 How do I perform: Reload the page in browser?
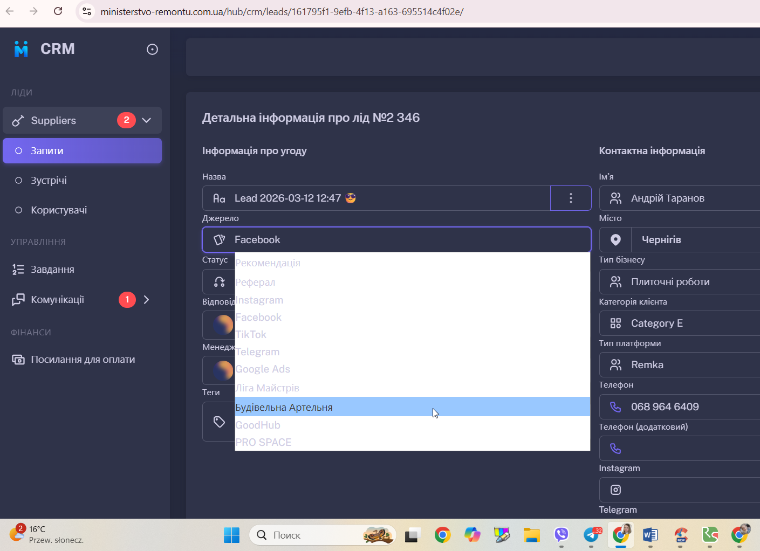58,11
